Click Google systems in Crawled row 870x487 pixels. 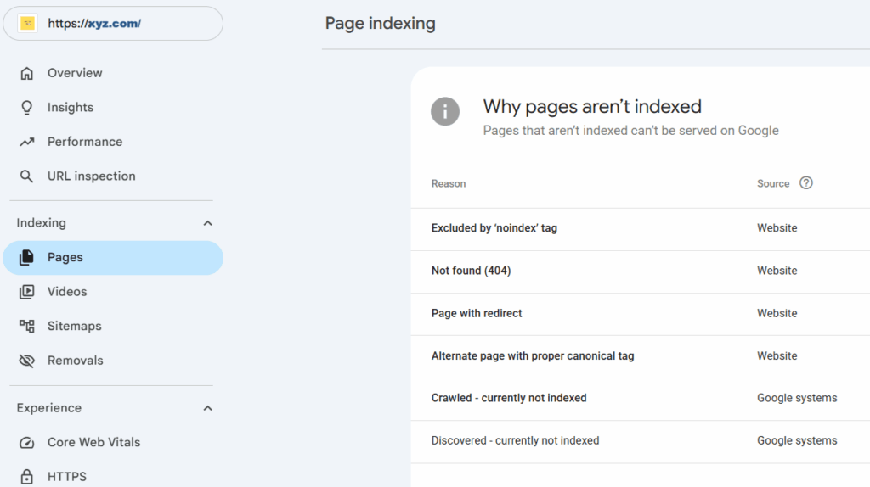pyautogui.click(x=797, y=398)
